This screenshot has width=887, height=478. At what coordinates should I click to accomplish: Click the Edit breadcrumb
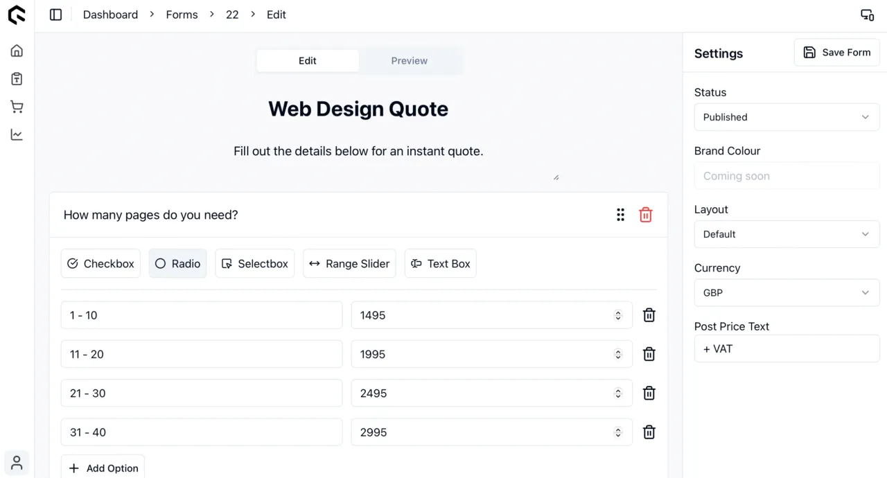276,15
